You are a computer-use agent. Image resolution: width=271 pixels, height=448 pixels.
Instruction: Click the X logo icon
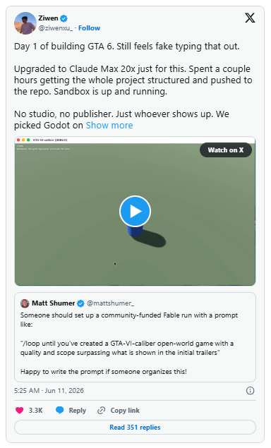tap(250, 18)
